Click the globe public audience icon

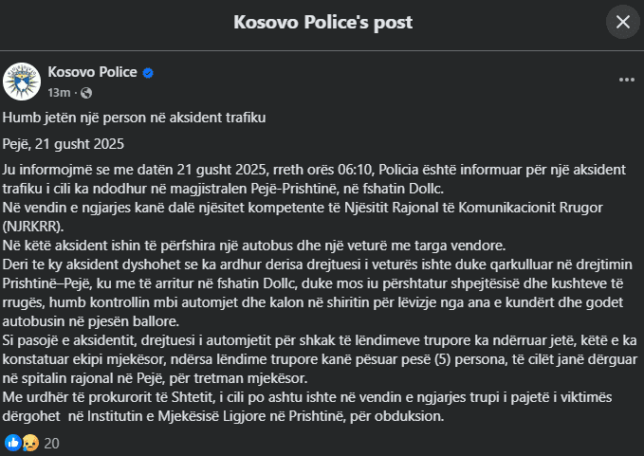point(85,92)
